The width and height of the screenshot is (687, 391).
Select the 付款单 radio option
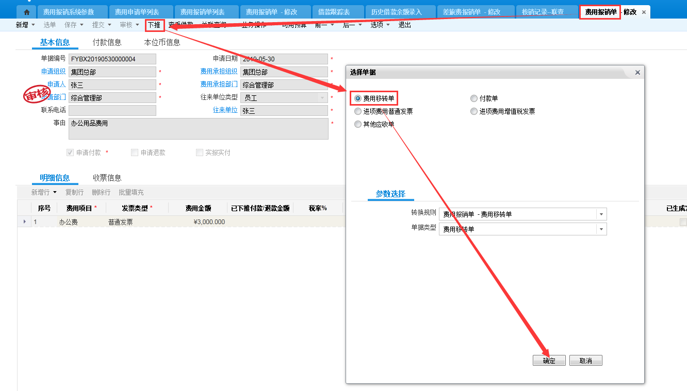click(x=474, y=98)
